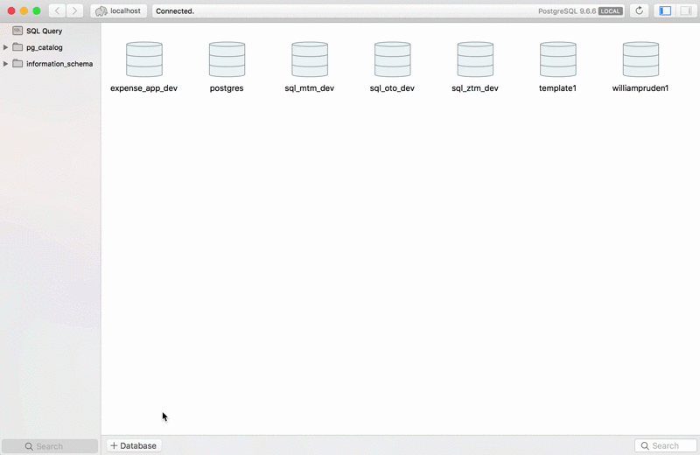Image resolution: width=700 pixels, height=455 pixels.
Task: Open the expense_app_dev database icon
Action: point(144,59)
